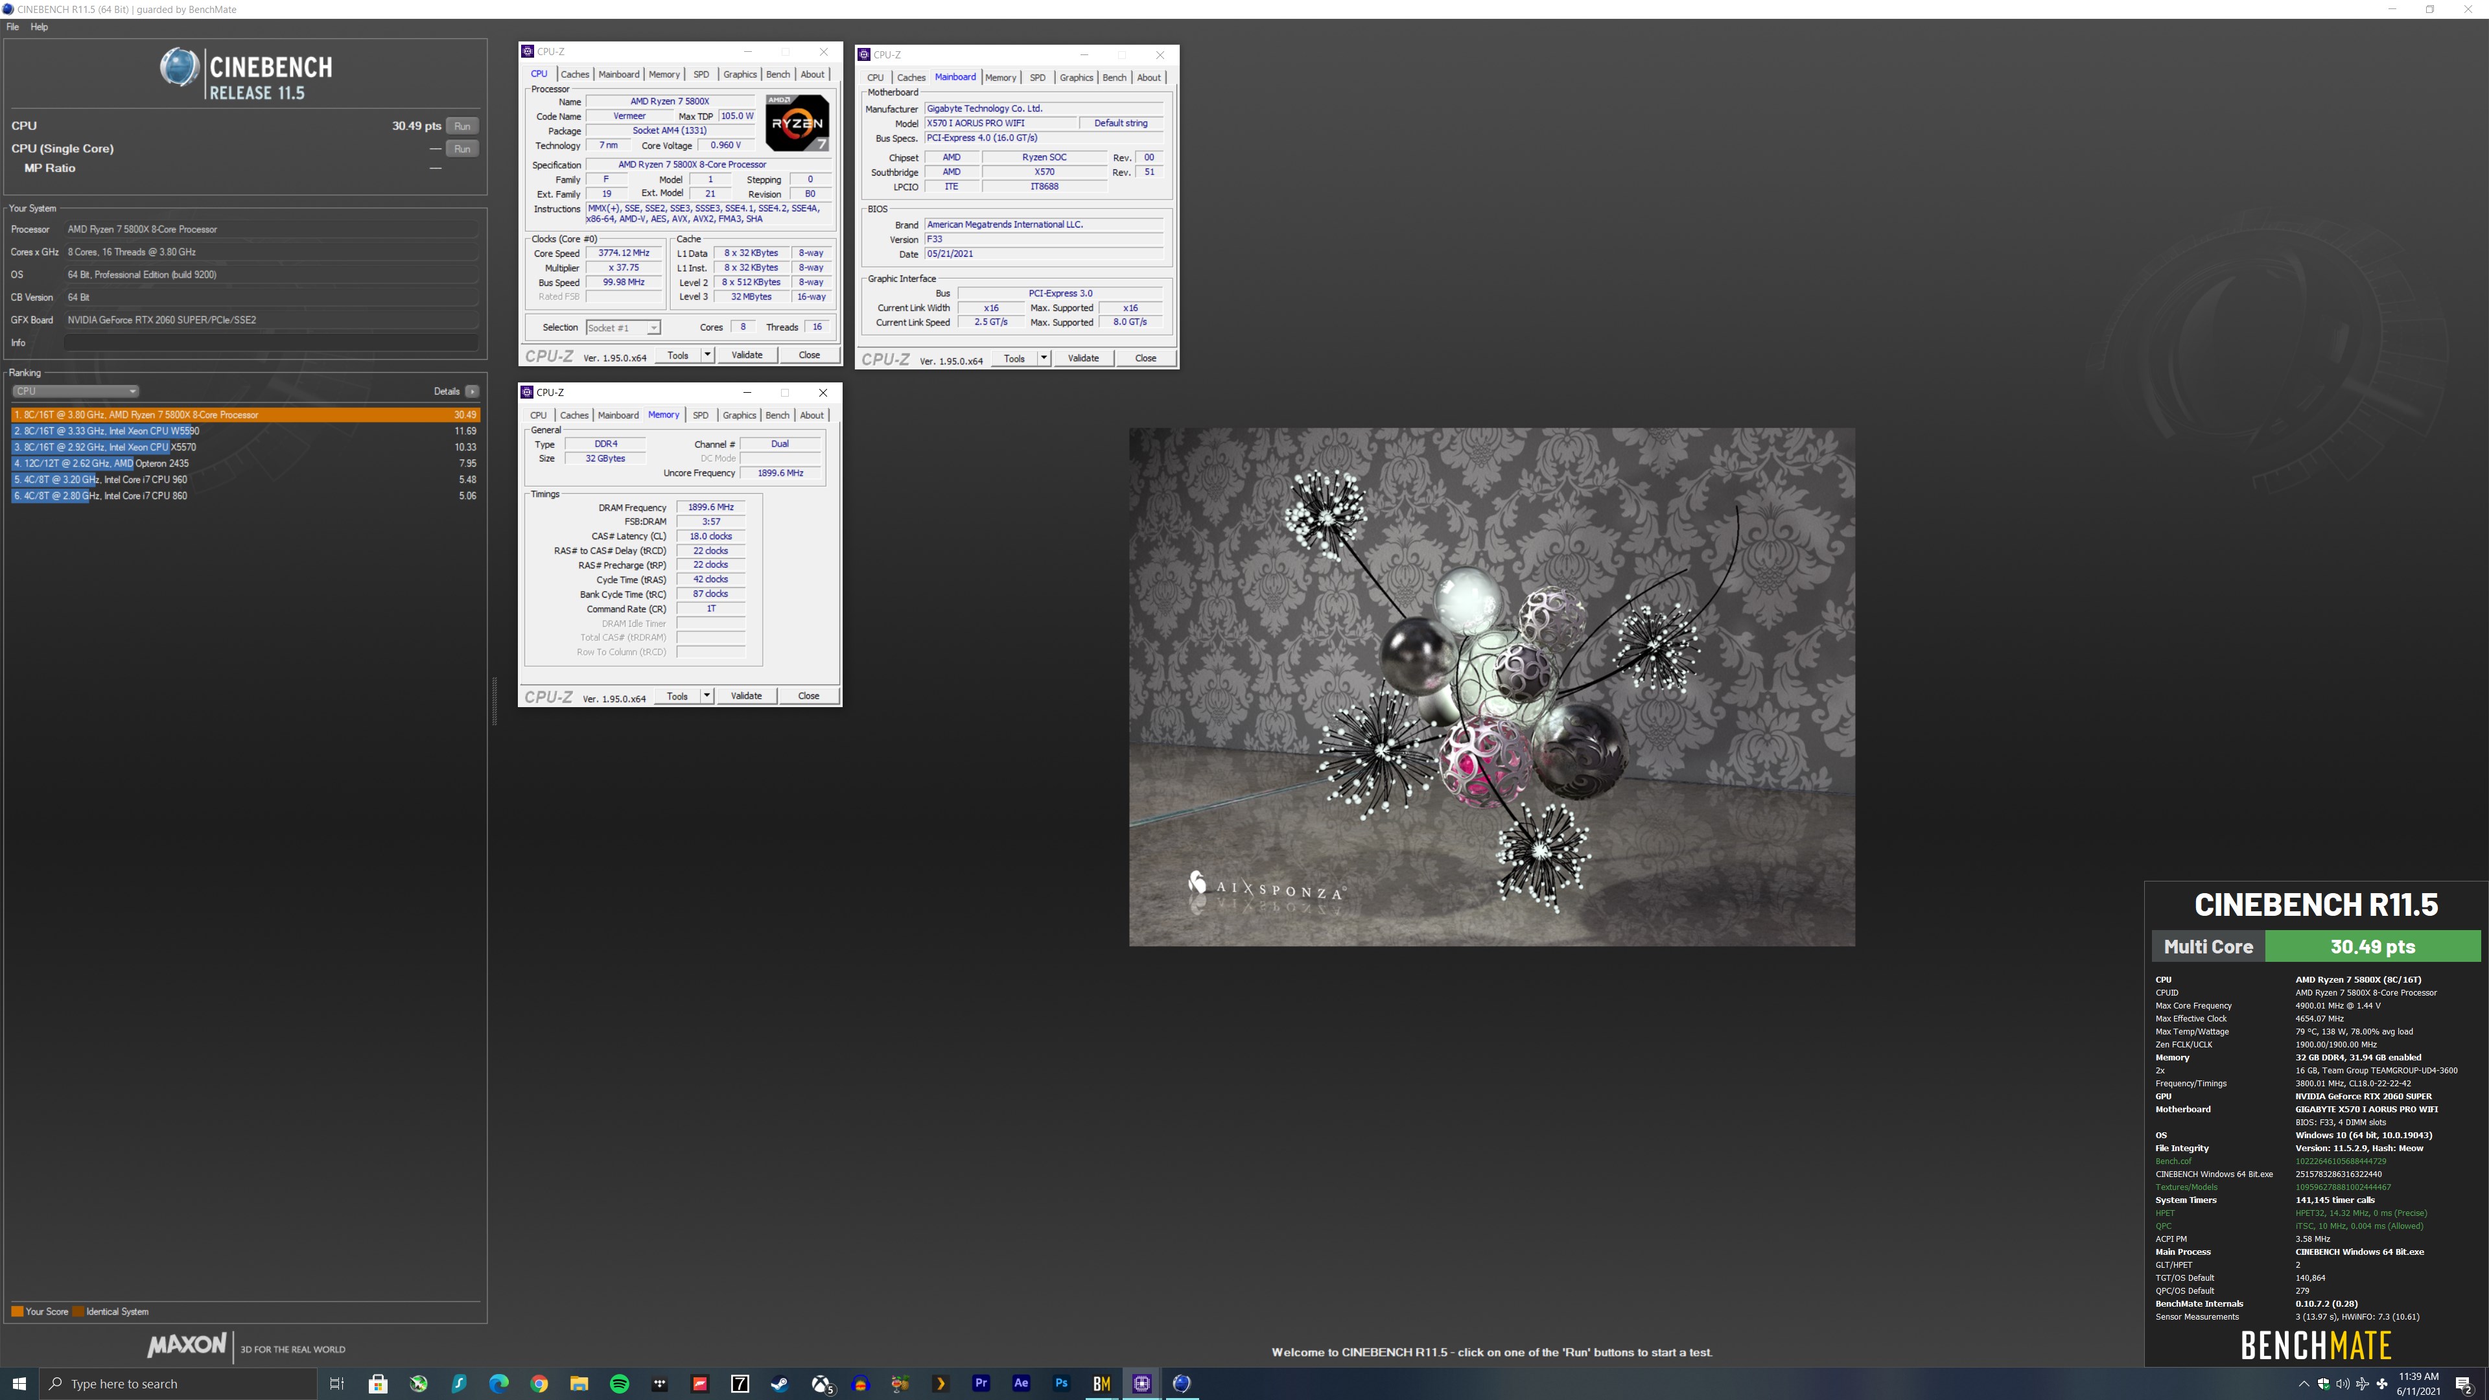Open the fan control tray icon

click(2382, 1384)
